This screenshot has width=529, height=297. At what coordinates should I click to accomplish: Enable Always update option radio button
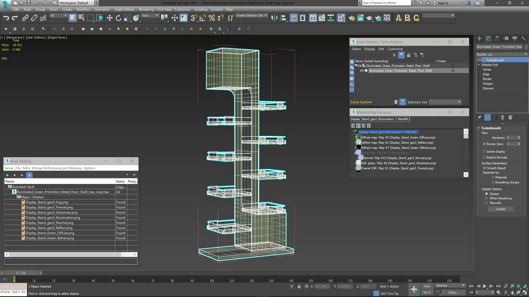[486, 194]
